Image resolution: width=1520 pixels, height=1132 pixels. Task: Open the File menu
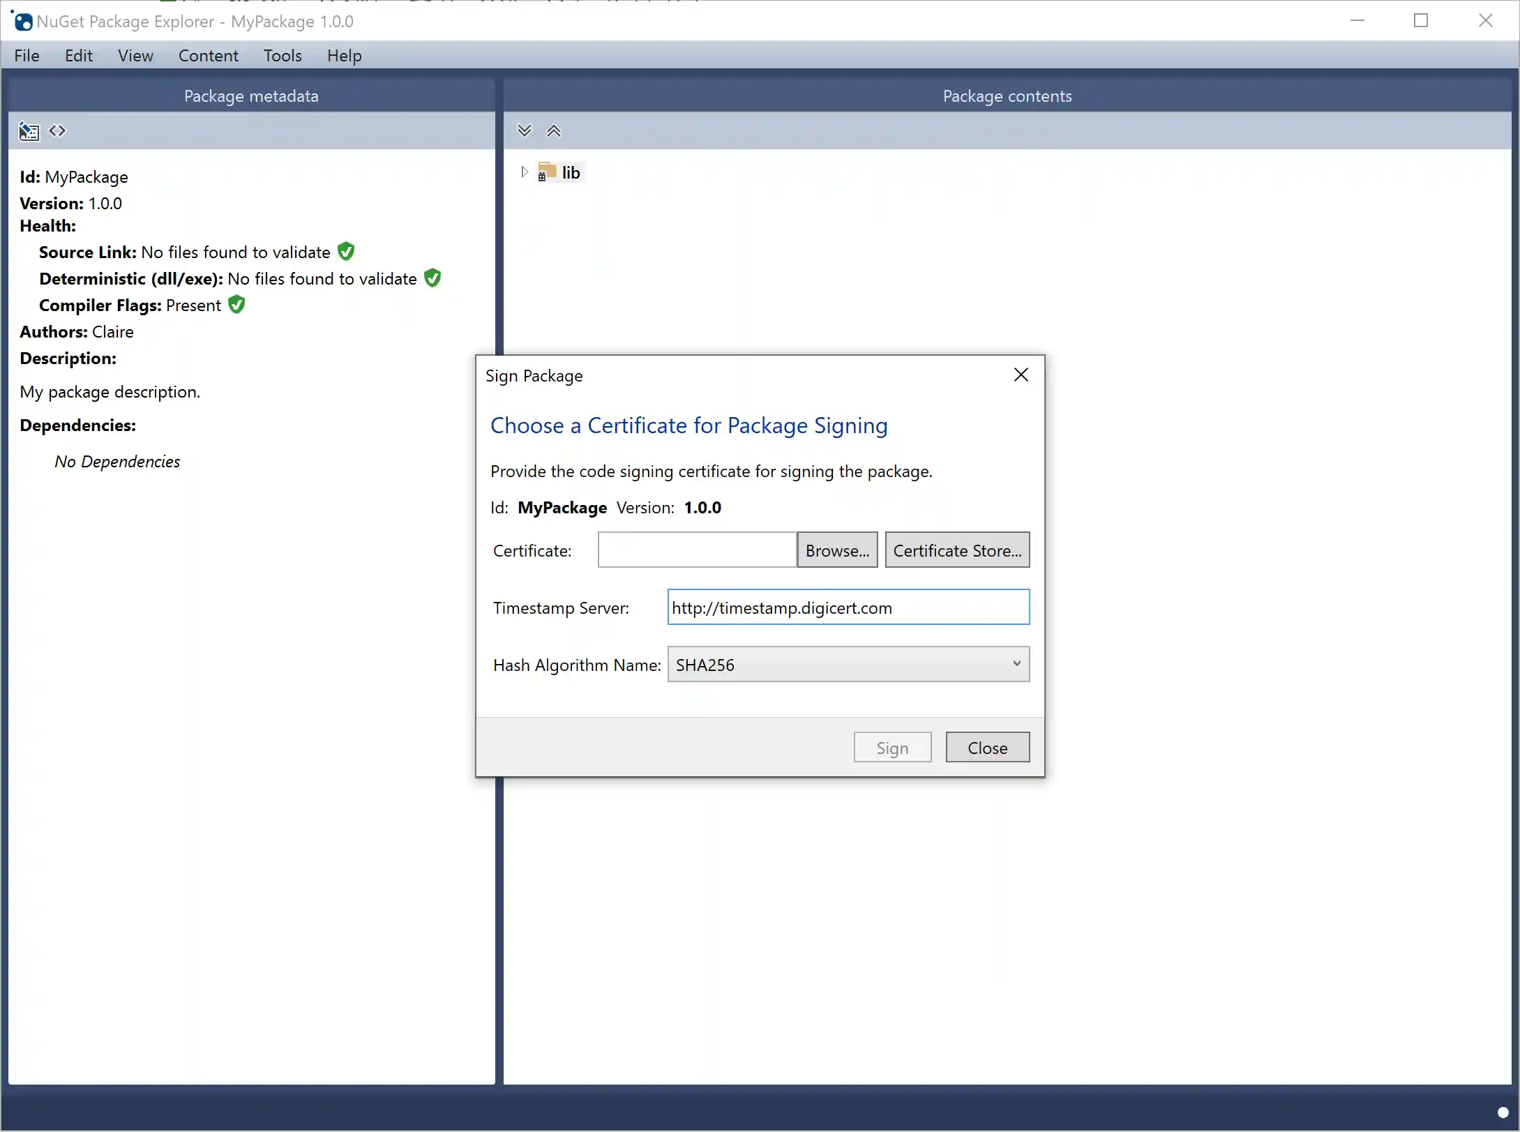point(27,55)
